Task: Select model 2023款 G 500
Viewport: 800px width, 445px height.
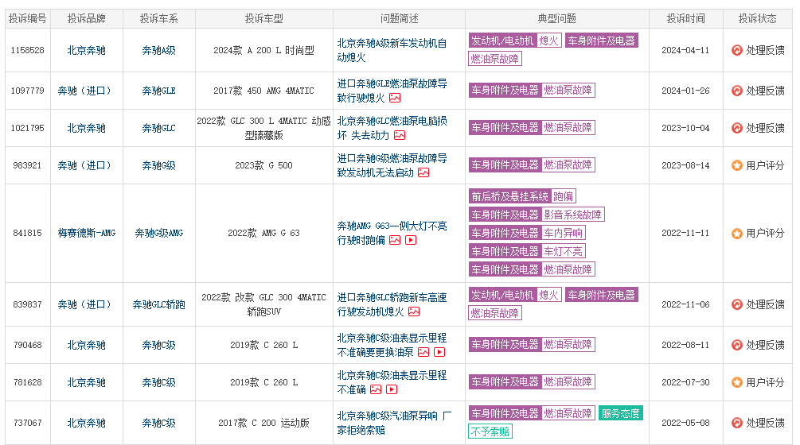Action: pyautogui.click(x=263, y=165)
